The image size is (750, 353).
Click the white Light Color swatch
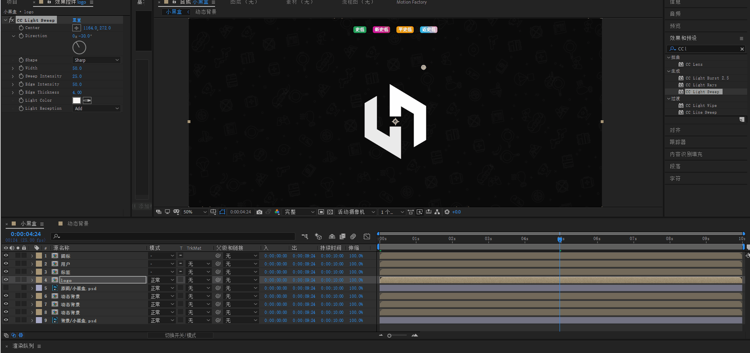click(77, 100)
